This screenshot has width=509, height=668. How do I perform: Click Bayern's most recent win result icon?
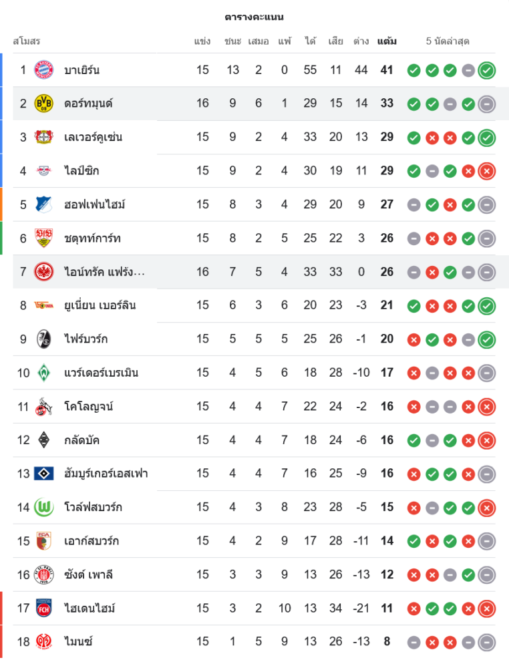487,70
